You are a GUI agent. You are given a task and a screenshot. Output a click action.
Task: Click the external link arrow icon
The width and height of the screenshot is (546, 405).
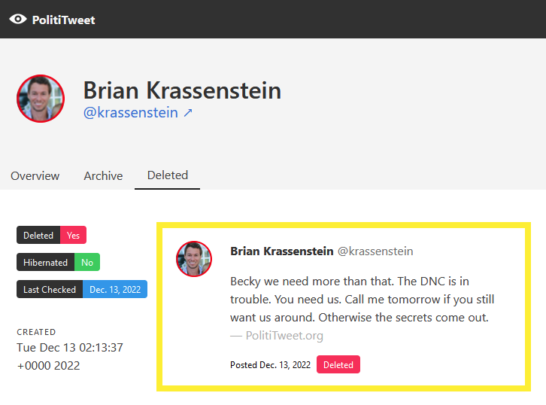(188, 113)
